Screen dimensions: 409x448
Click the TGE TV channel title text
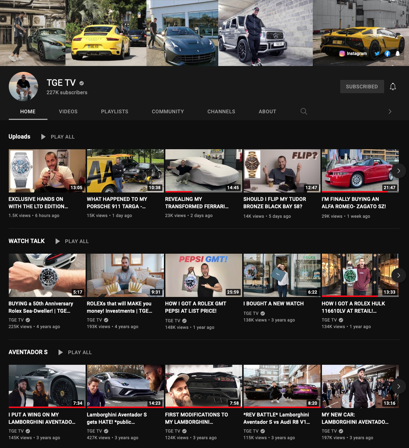(x=61, y=83)
